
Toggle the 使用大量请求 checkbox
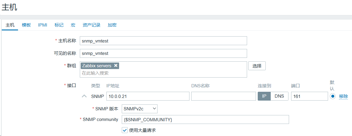pos(124,130)
